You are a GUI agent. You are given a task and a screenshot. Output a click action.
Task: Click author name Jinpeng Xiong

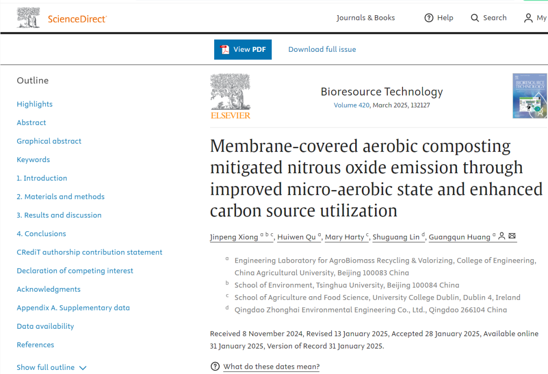pyautogui.click(x=233, y=237)
